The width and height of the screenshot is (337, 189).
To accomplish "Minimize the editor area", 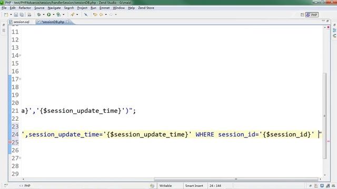I will click(323, 21).
